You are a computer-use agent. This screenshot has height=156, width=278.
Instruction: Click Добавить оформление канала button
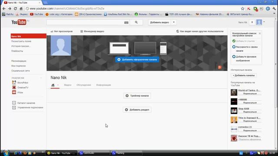[137, 60]
